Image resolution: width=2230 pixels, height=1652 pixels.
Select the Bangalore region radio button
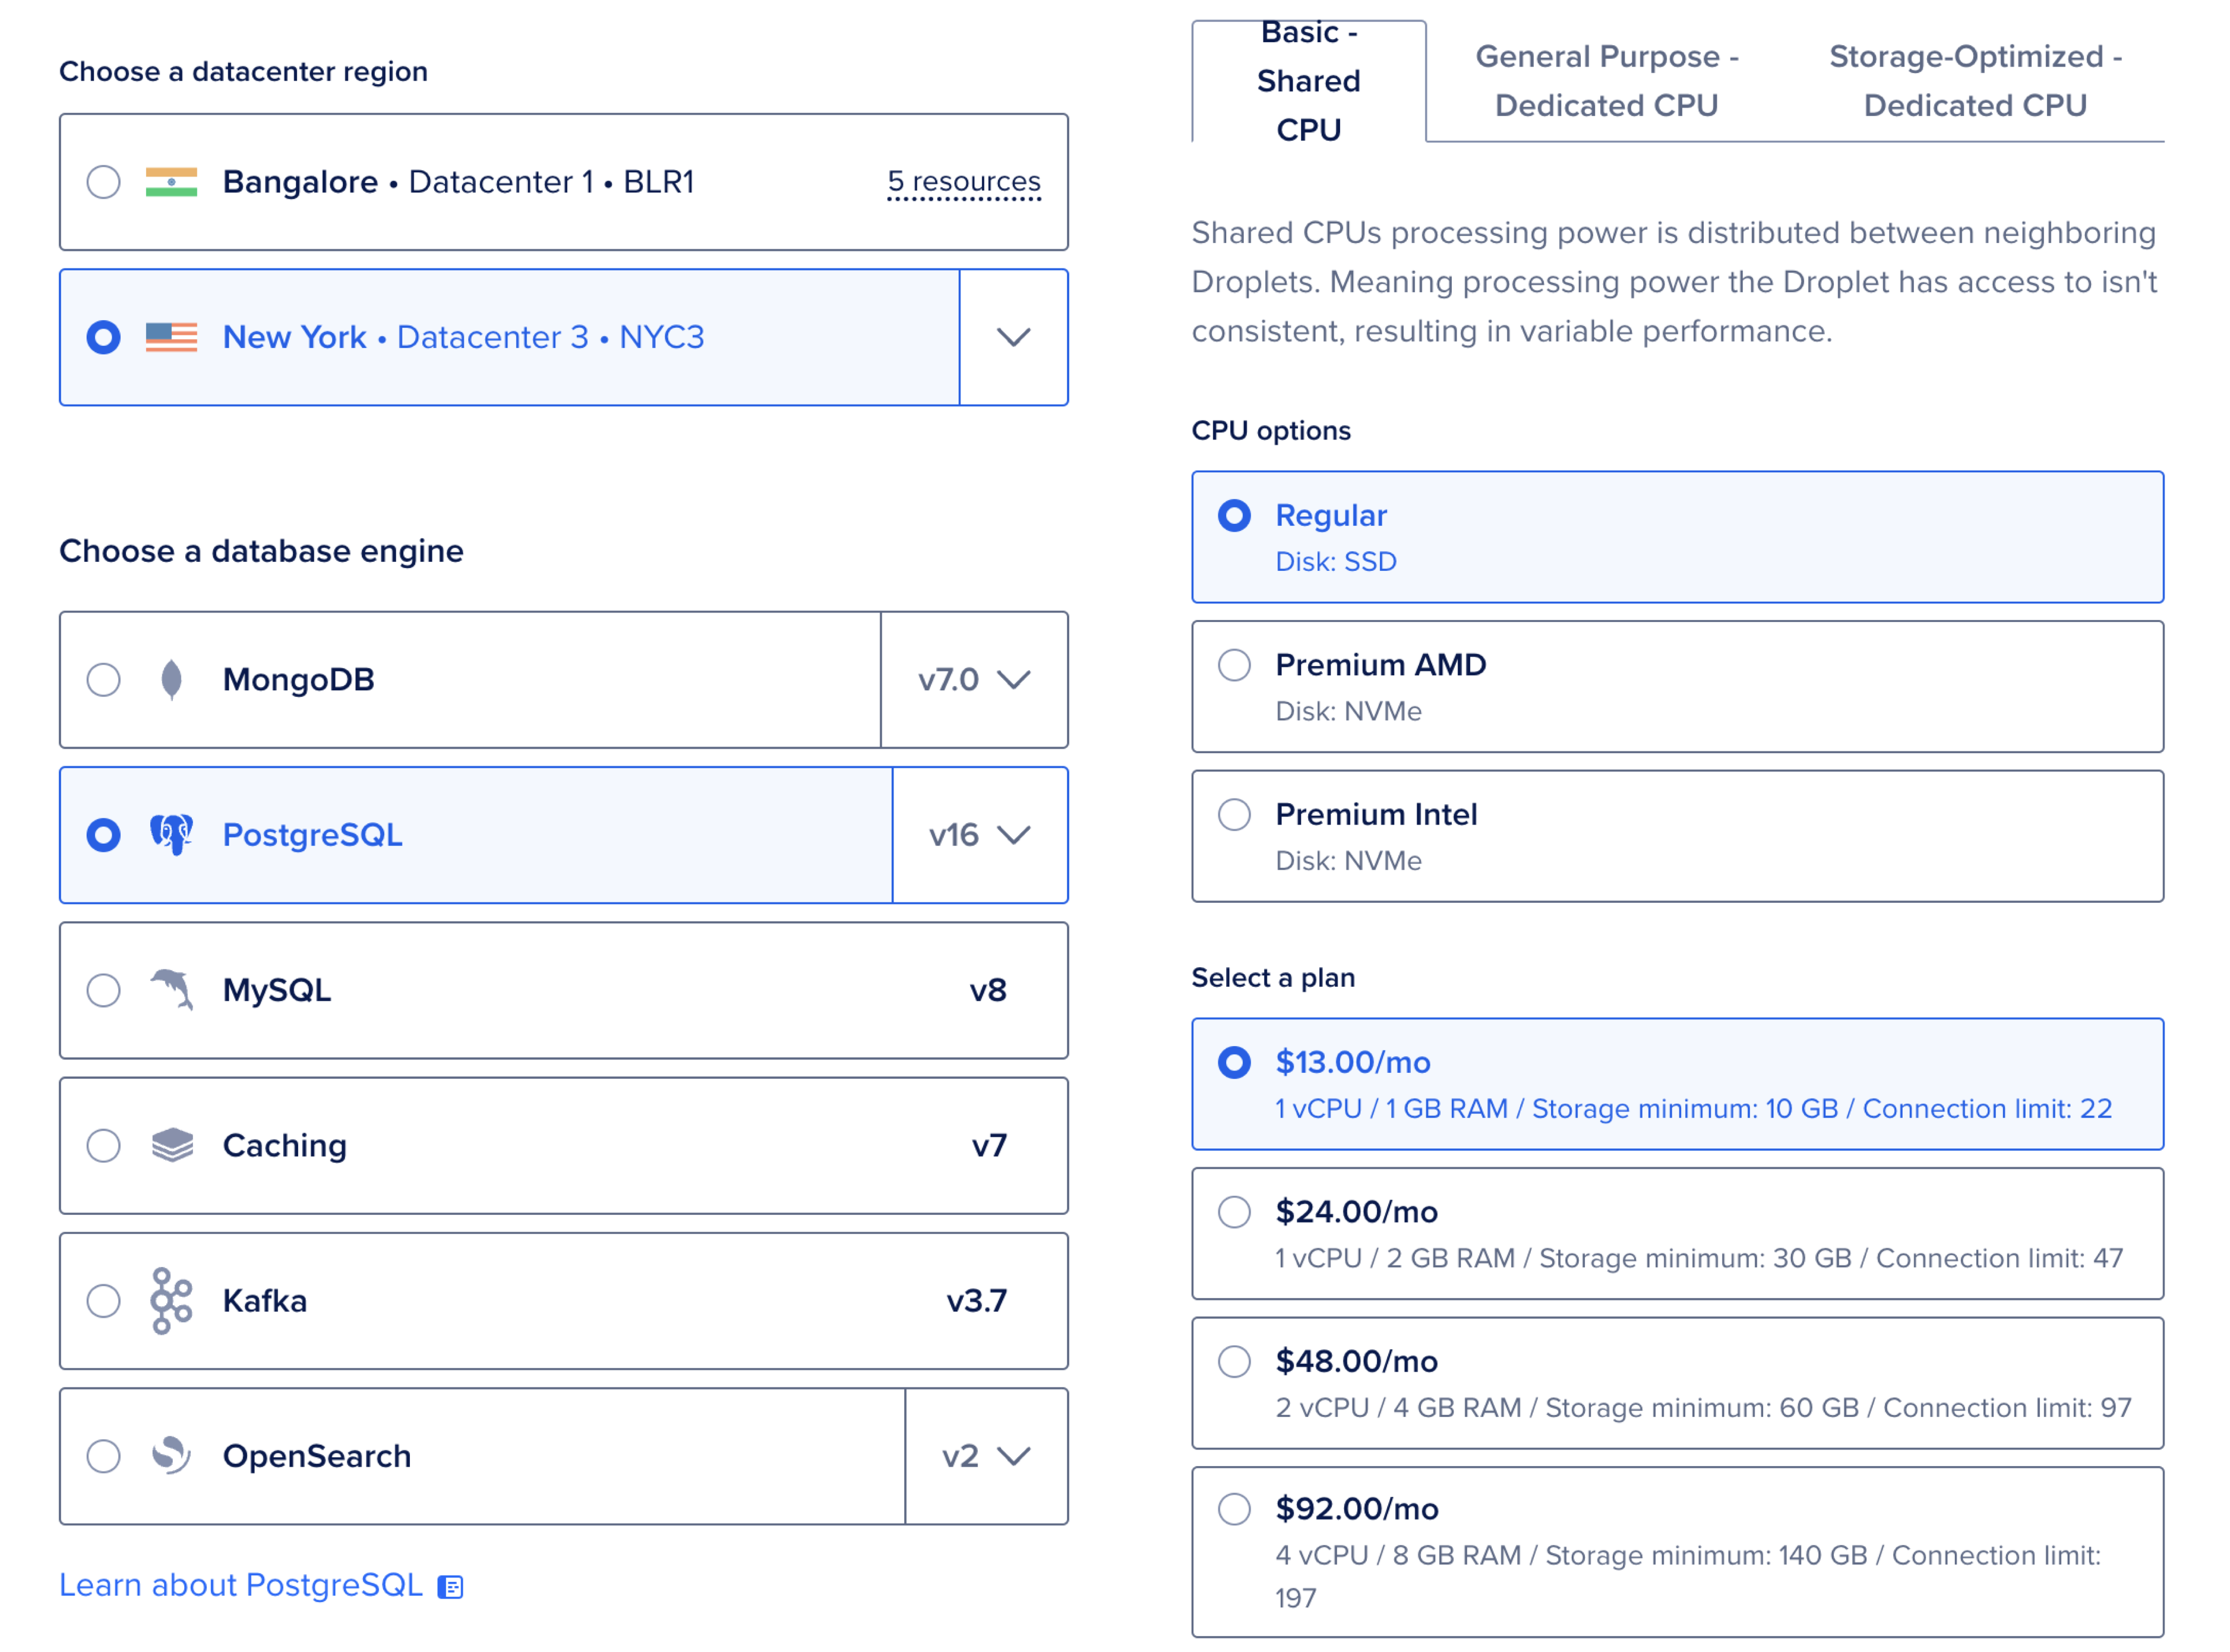coord(103,182)
